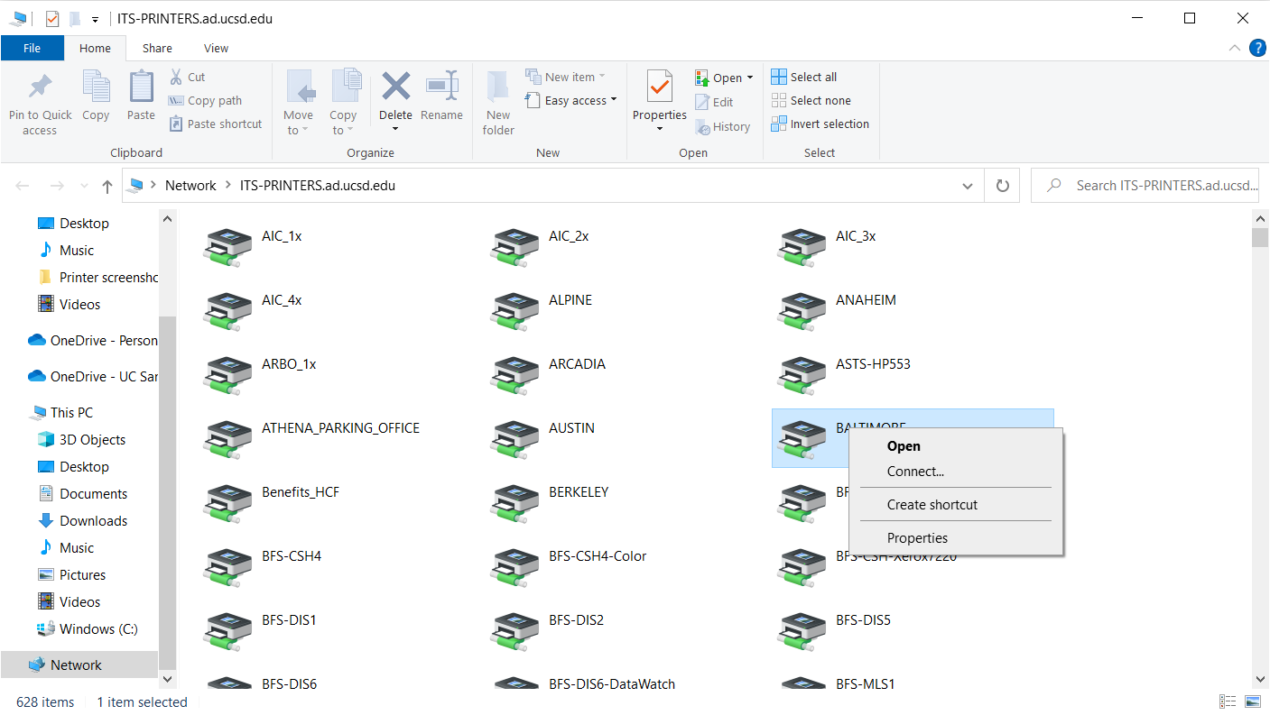Screen dimensions: 1270x715
Task: Open the address bar history dropdown
Action: [968, 186]
